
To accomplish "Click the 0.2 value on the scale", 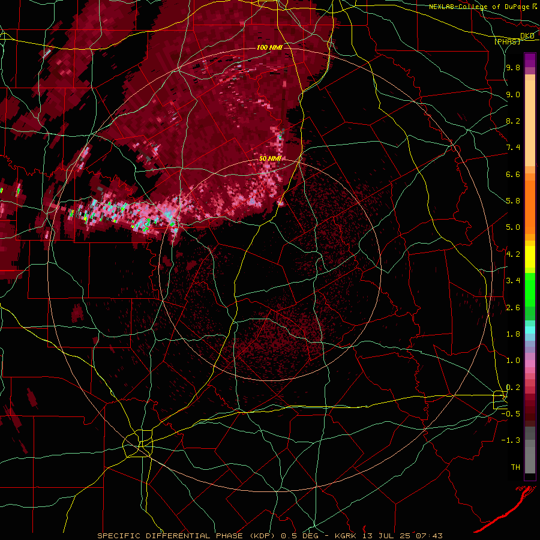I will point(513,388).
